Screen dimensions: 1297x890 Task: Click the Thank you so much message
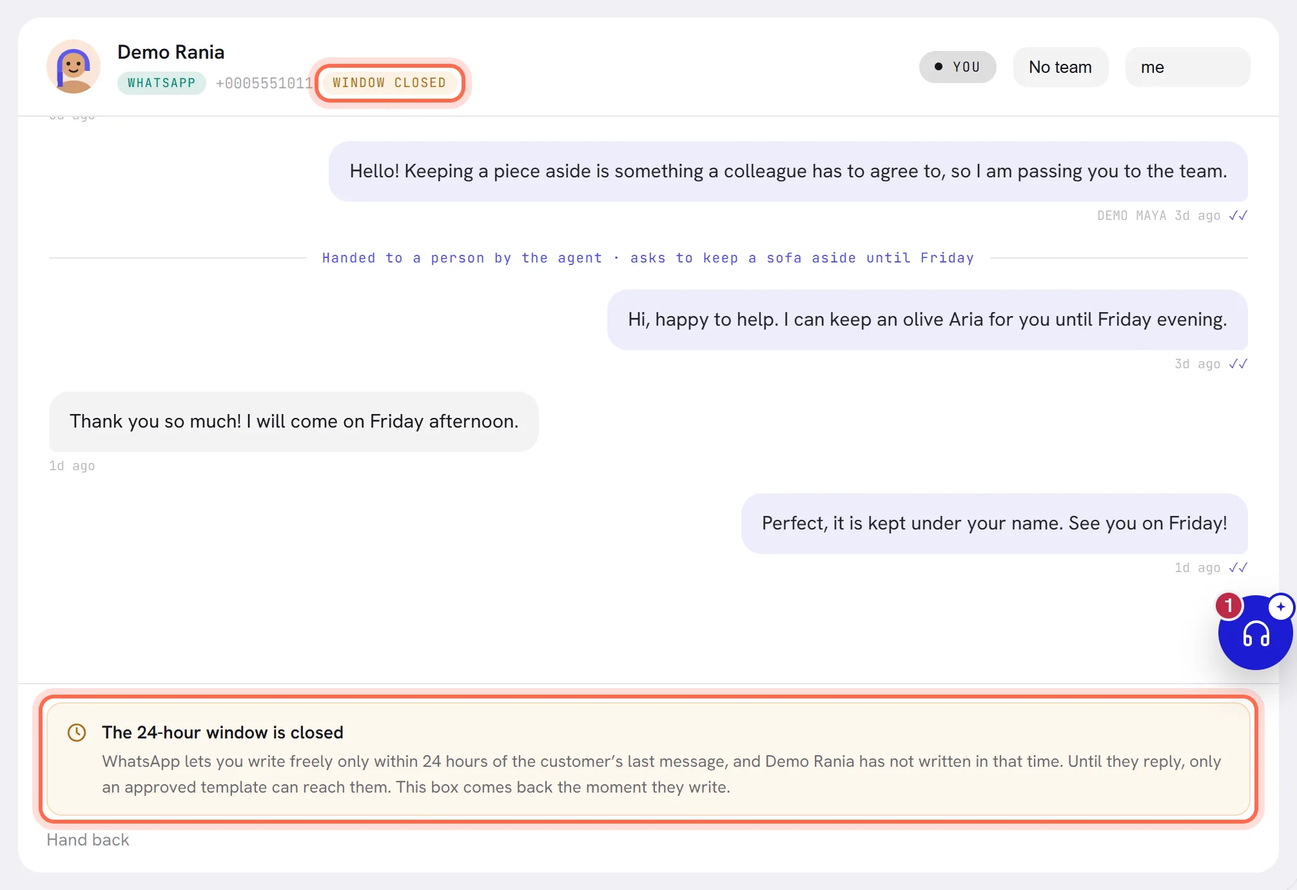tap(293, 421)
